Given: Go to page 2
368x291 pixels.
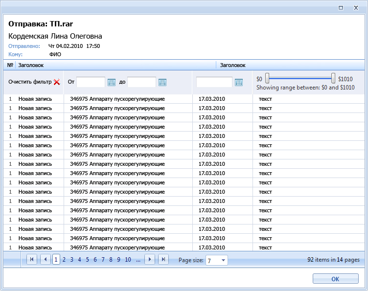Looking at the screenshot, I should pos(64,260).
